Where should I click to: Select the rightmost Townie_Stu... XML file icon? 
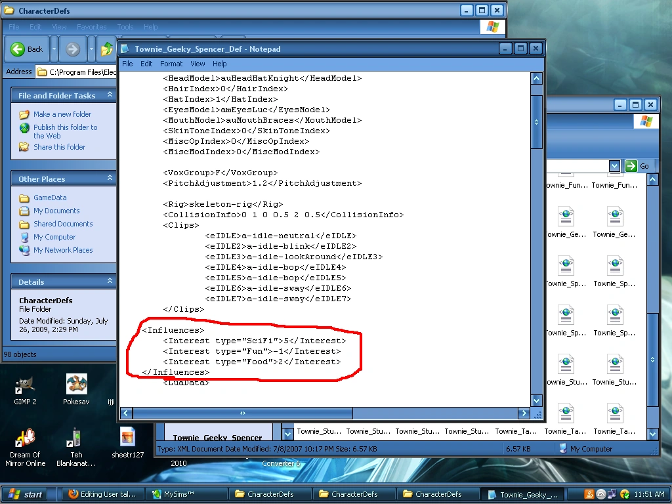click(615, 364)
